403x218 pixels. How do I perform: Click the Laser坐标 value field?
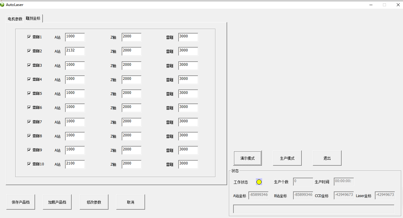click(385, 196)
